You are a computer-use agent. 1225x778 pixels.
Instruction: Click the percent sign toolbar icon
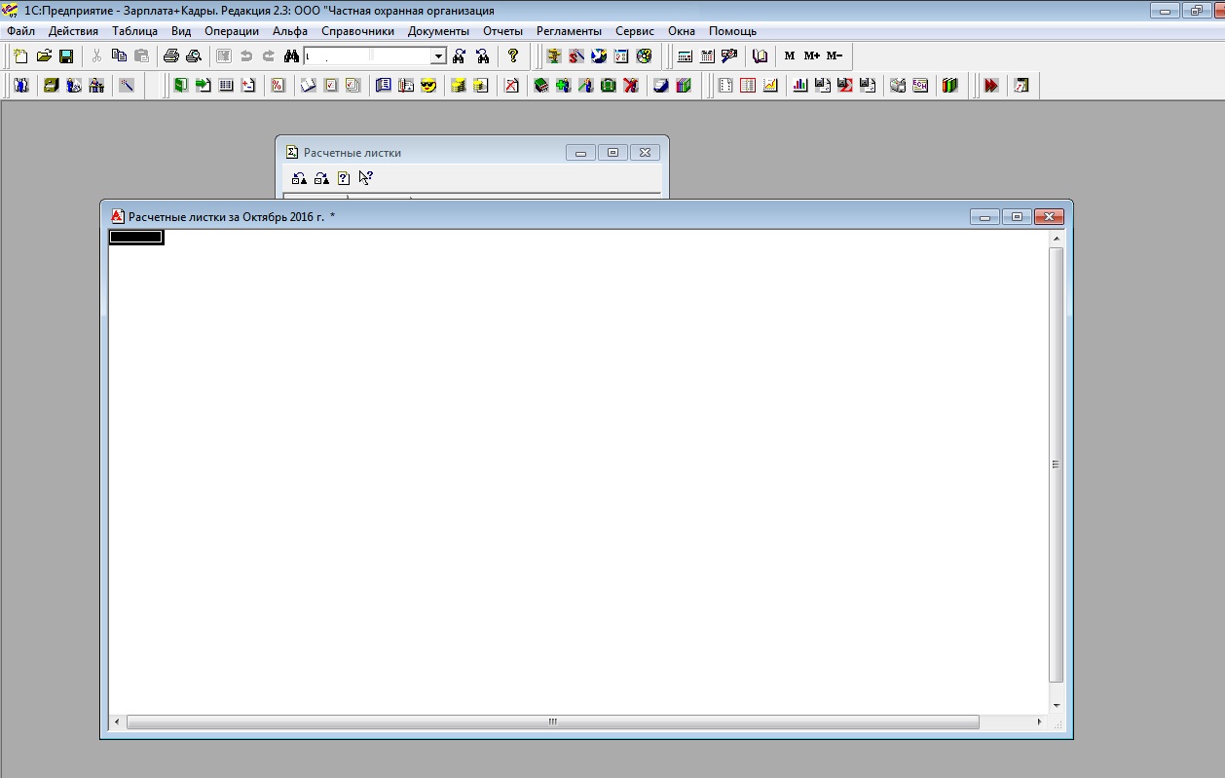click(278, 86)
